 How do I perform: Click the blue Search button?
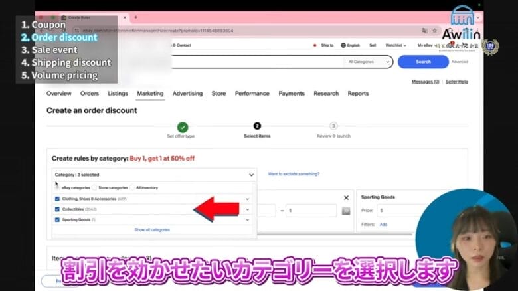coord(423,62)
